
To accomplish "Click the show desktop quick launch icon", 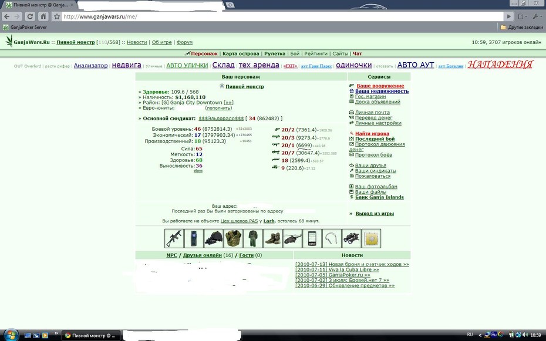I will coord(28,336).
